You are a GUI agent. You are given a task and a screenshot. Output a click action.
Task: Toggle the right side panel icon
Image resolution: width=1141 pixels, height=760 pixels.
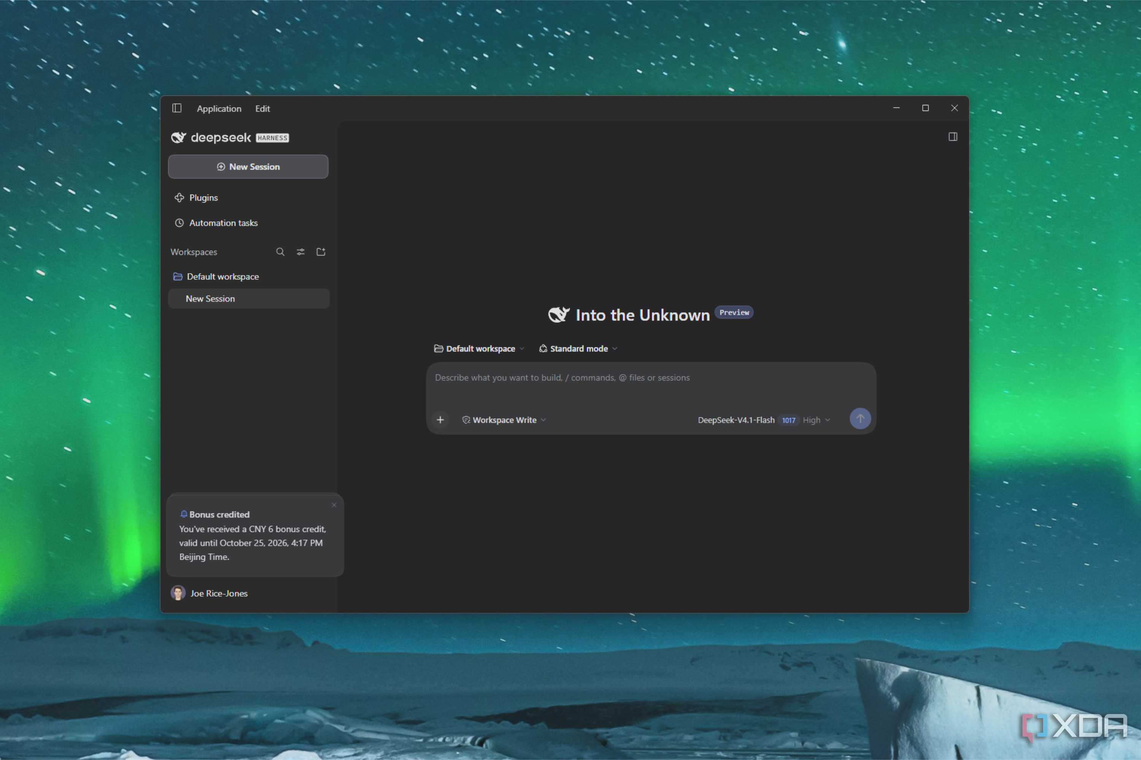(x=953, y=137)
